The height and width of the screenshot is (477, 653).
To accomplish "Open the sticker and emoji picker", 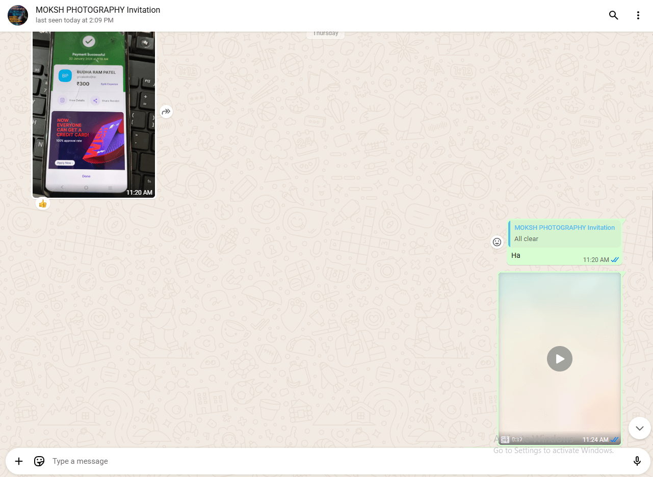I will (x=39, y=461).
